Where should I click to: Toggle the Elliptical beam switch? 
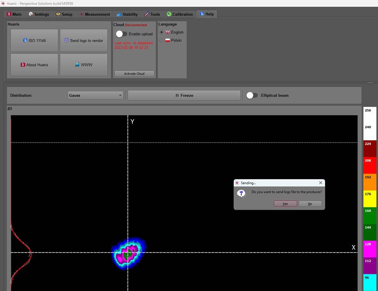click(252, 95)
